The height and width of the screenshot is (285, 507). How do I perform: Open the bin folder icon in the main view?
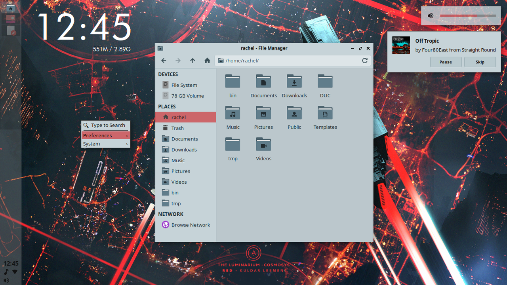[x=233, y=81]
